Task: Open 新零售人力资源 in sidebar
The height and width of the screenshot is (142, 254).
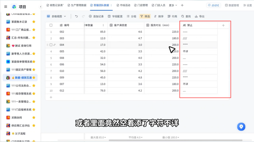Action: point(20,53)
